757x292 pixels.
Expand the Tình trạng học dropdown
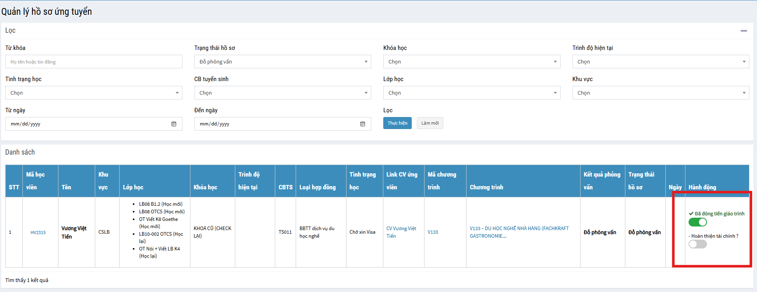(94, 93)
